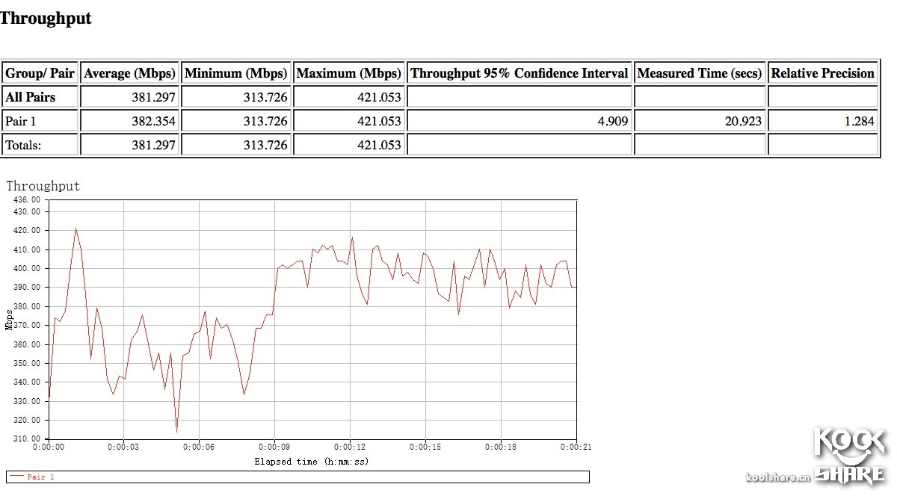Screen dimensions: 897x496
Task: Select the Measured Time (secs) column header
Action: pos(700,73)
